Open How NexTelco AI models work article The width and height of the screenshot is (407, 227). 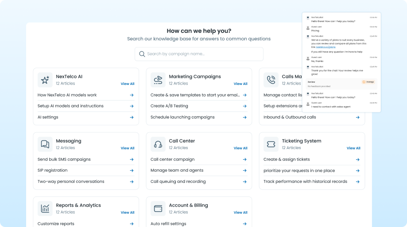(x=67, y=95)
